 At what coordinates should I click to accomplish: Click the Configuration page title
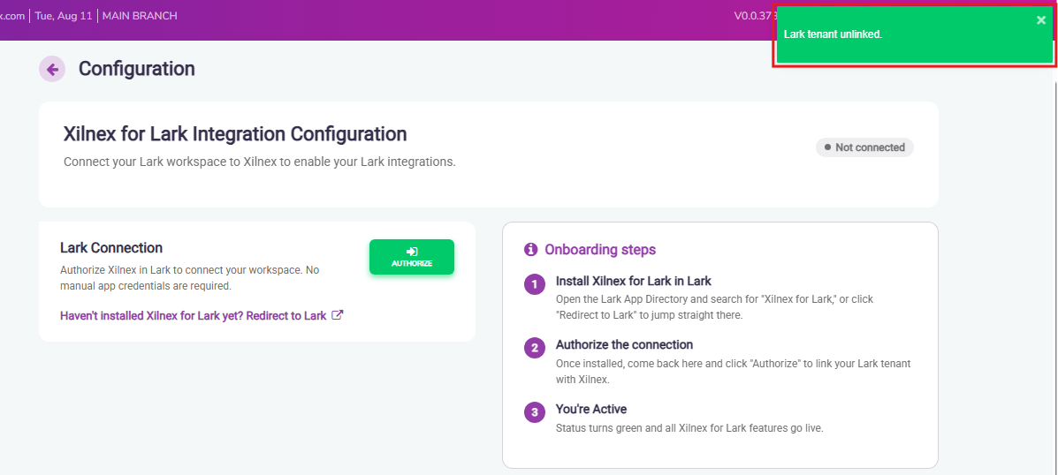coord(137,69)
